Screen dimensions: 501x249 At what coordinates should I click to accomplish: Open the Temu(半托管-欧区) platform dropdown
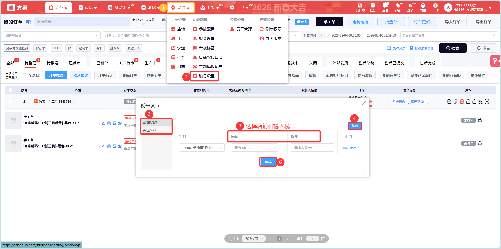pyautogui.click(x=202, y=148)
